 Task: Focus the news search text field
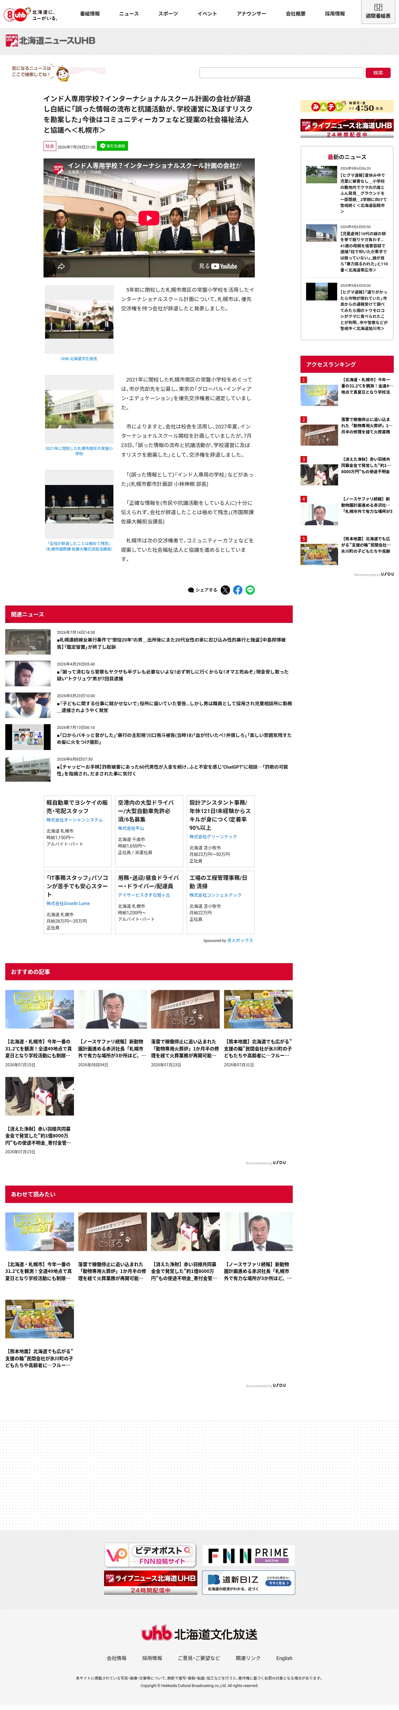point(282,72)
